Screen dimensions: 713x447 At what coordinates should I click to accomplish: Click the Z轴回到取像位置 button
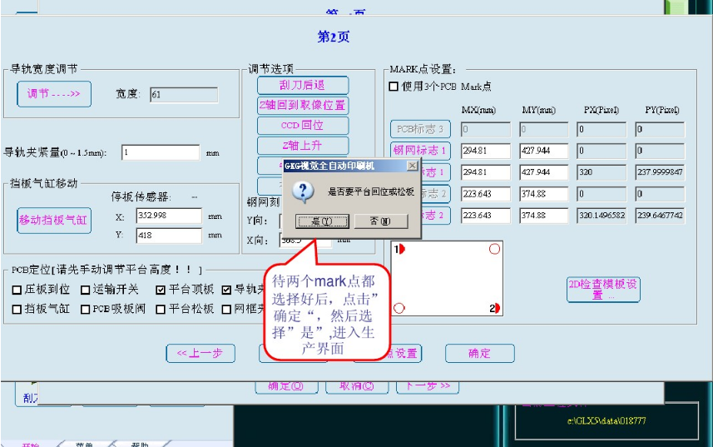302,106
